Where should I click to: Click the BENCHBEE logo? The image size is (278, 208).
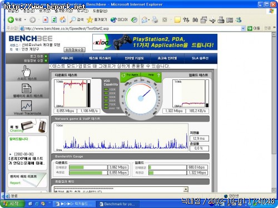pos(31,38)
